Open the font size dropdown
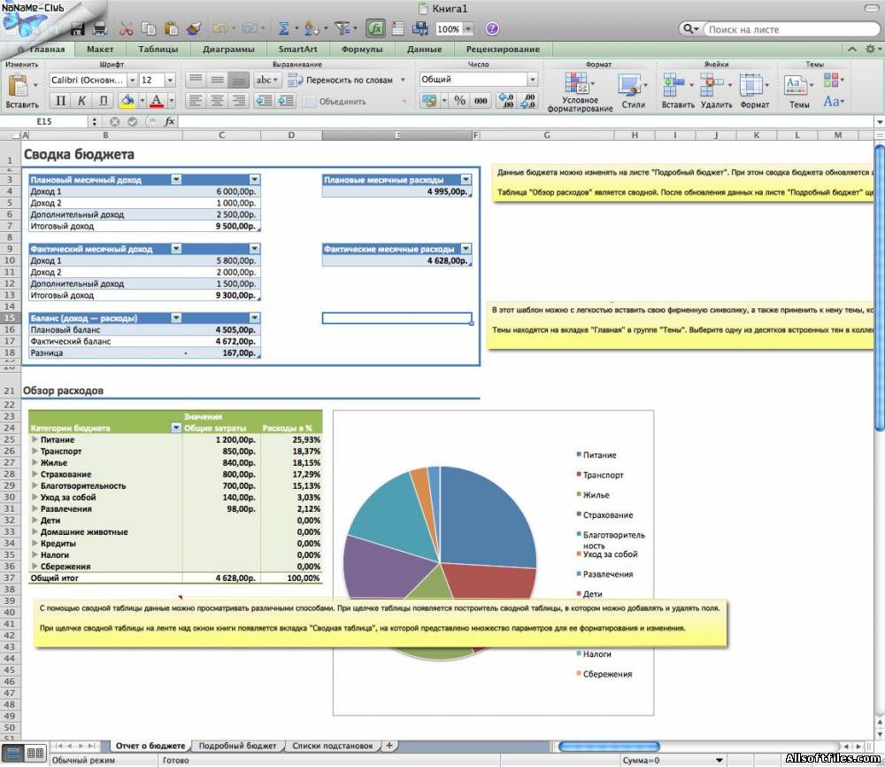 click(170, 80)
